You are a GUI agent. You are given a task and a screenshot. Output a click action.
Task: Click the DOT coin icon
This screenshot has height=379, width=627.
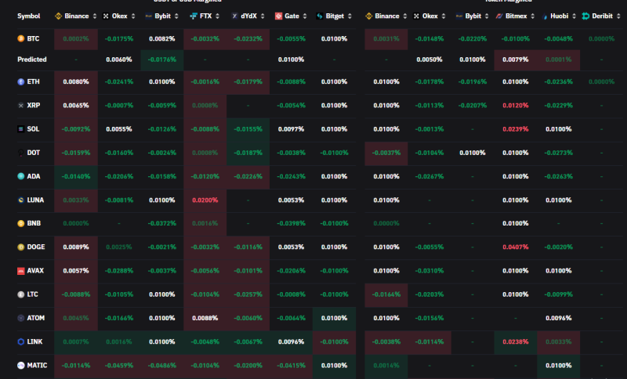[x=21, y=153]
